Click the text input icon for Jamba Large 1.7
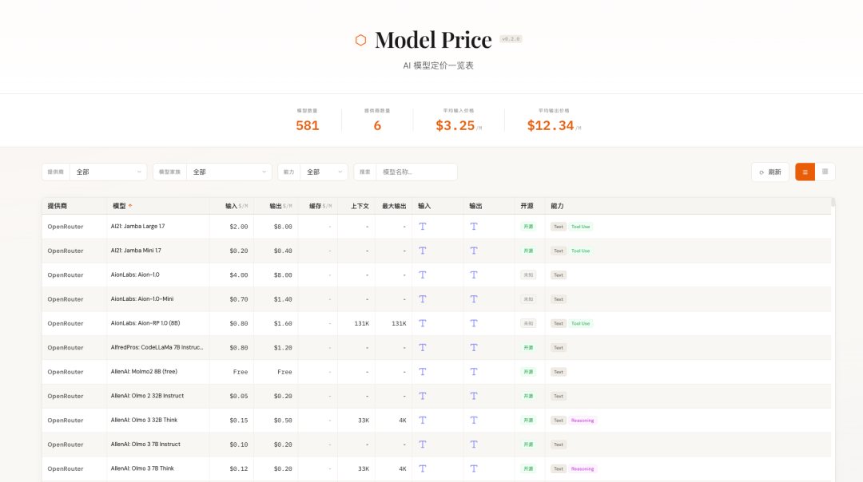Viewport: 863px width, 482px height. [423, 227]
